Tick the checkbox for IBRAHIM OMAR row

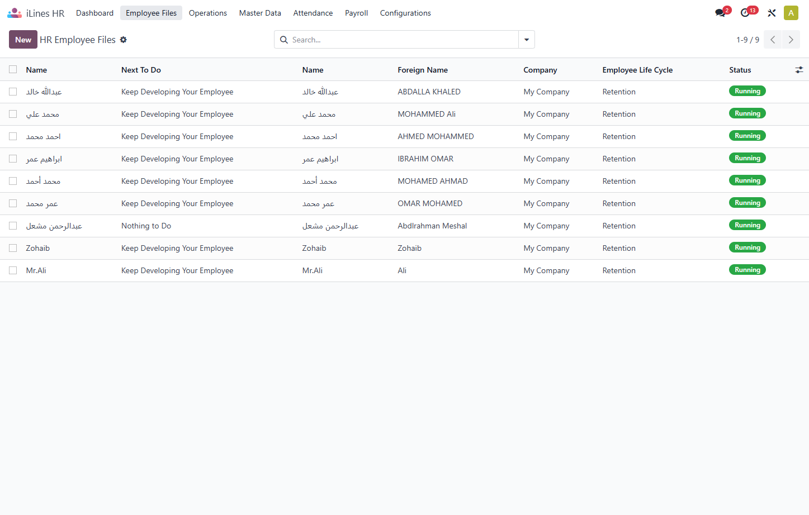coord(13,159)
